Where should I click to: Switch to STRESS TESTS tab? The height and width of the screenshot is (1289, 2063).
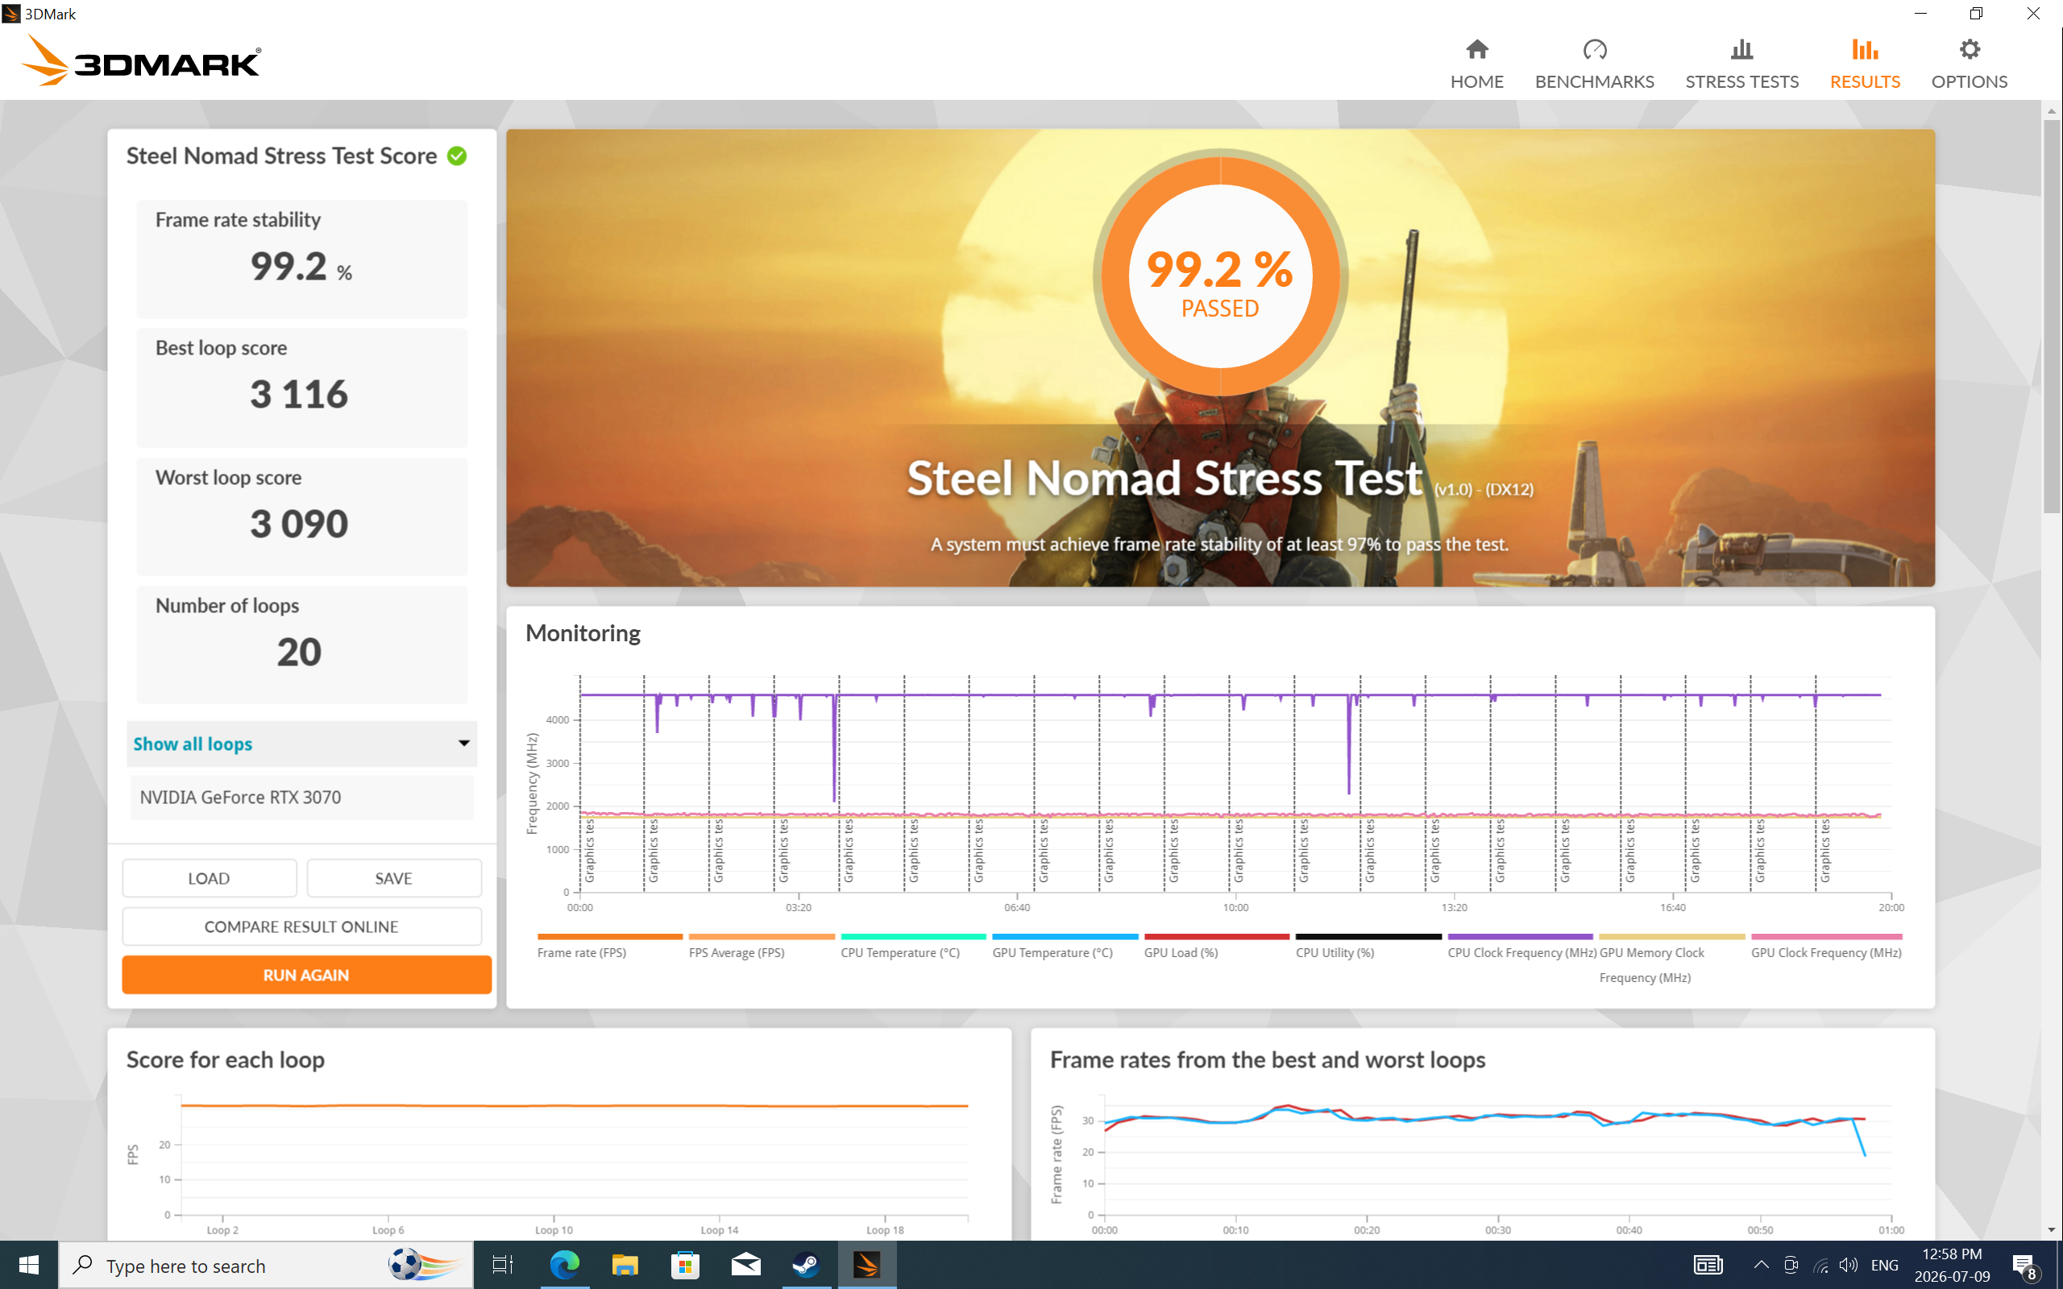1741,64
